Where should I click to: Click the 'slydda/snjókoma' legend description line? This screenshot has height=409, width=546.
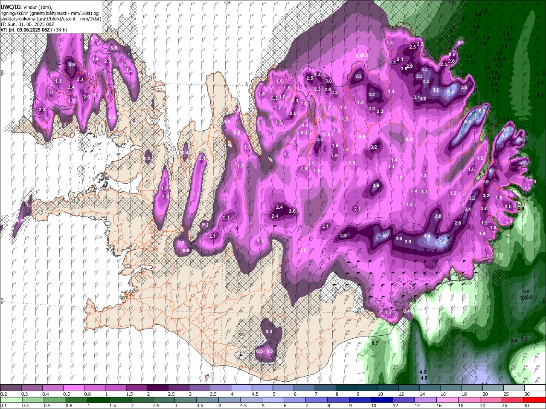[x=51, y=19]
